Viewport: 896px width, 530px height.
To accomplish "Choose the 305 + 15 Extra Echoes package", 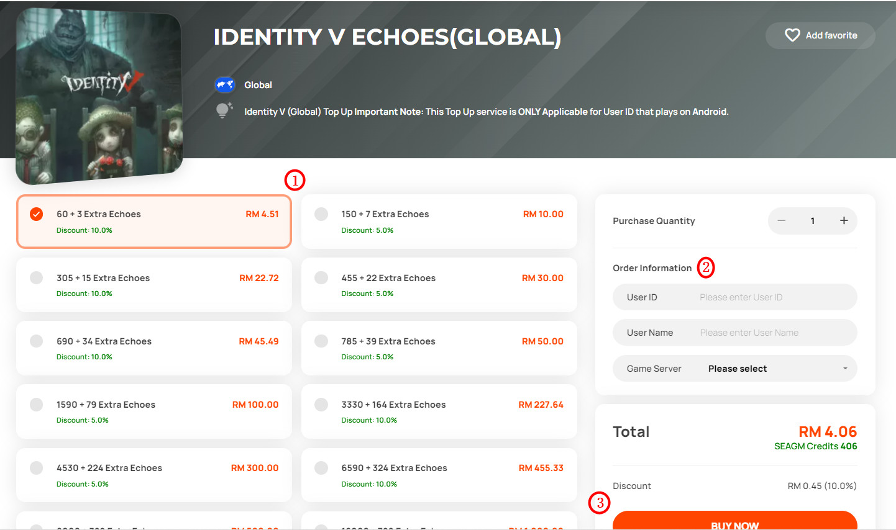I will (154, 285).
